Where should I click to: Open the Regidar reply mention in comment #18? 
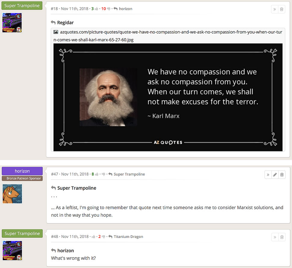point(65,23)
